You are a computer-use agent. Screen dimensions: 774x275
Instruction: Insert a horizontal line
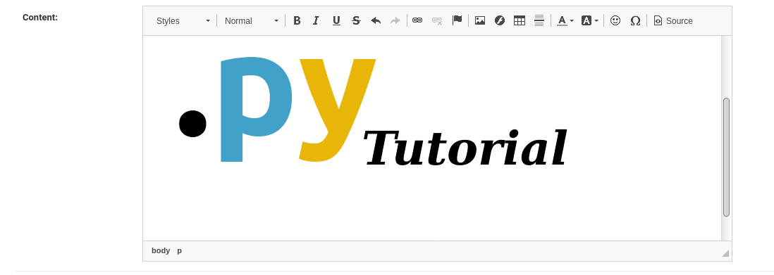[x=539, y=20]
